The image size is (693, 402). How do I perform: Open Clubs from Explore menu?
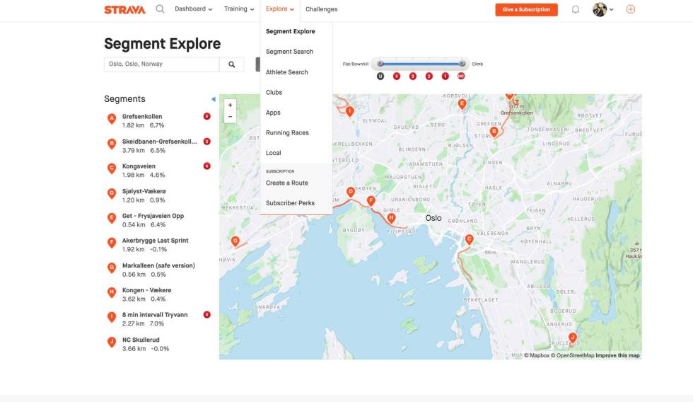(274, 93)
